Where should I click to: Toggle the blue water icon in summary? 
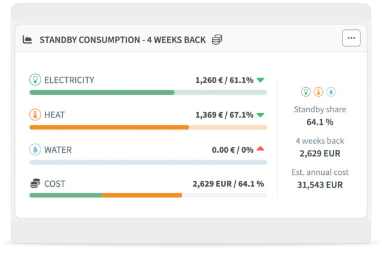331,92
